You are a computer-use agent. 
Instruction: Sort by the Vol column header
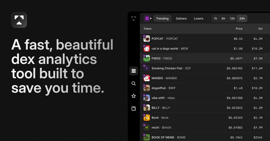coord(260,29)
